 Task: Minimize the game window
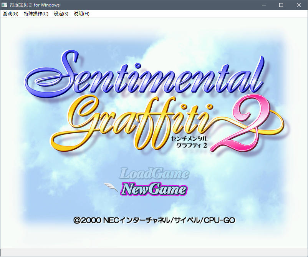click(264, 5)
